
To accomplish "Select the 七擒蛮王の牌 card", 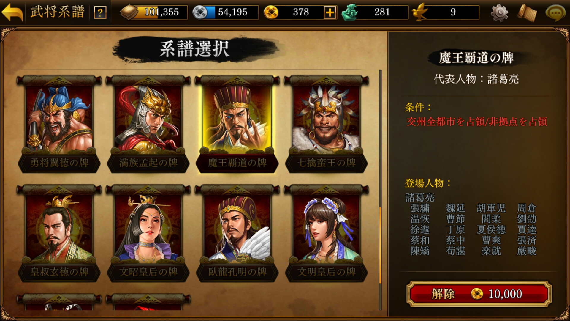I will click(326, 124).
